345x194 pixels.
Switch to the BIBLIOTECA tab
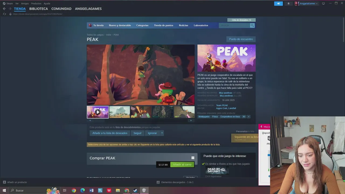click(39, 9)
